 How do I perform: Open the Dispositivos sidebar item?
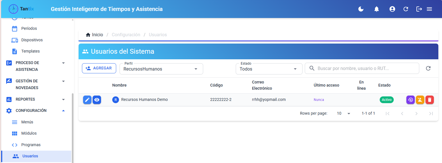[32, 40]
